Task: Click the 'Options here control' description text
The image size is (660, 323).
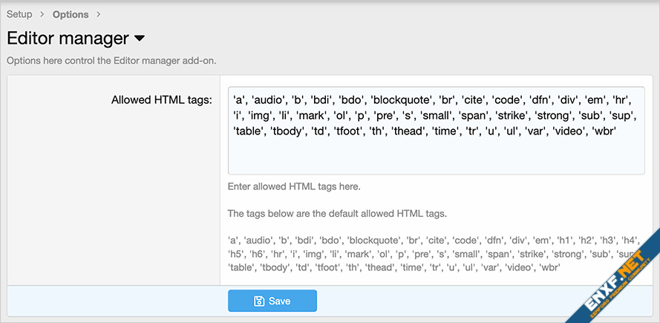Action: 111,60
